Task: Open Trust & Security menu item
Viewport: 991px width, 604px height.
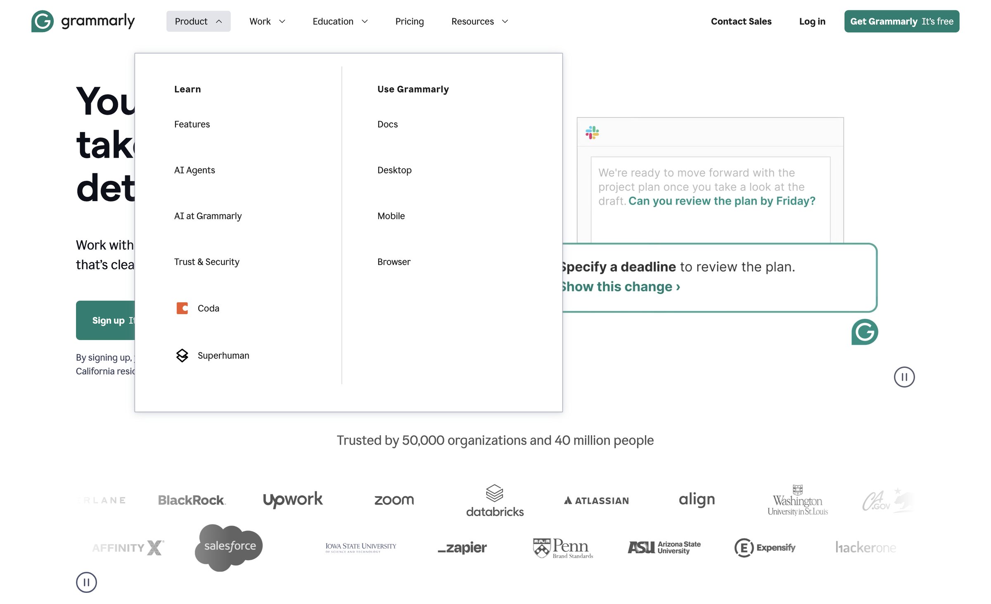Action: [x=206, y=262]
